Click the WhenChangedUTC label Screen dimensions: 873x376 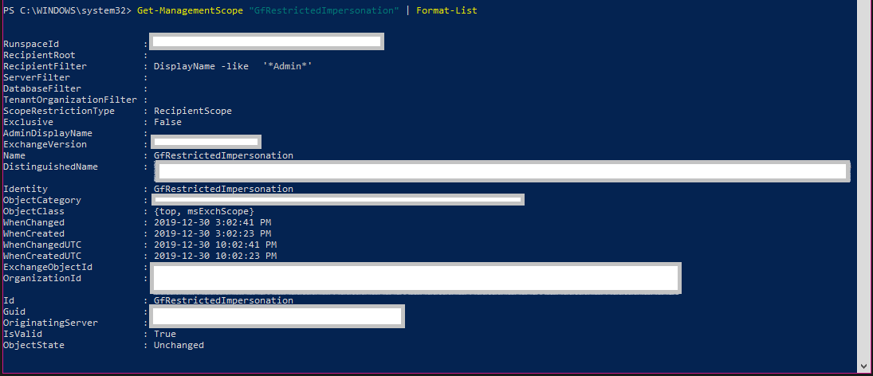[42, 245]
